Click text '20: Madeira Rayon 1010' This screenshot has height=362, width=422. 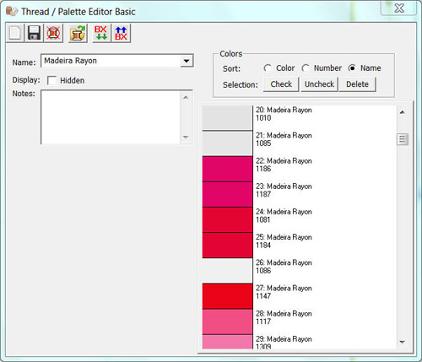(284, 114)
